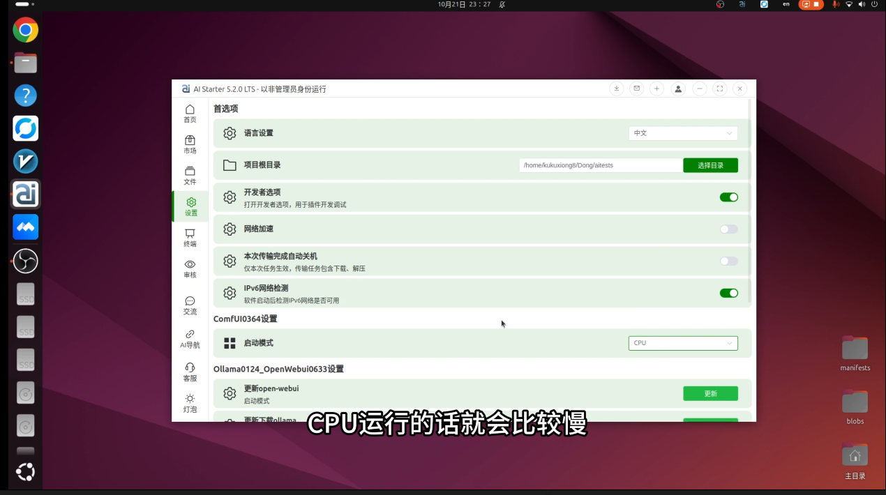Open the Help icon in the dock
Viewport: 886px width, 495px height.
click(26, 96)
